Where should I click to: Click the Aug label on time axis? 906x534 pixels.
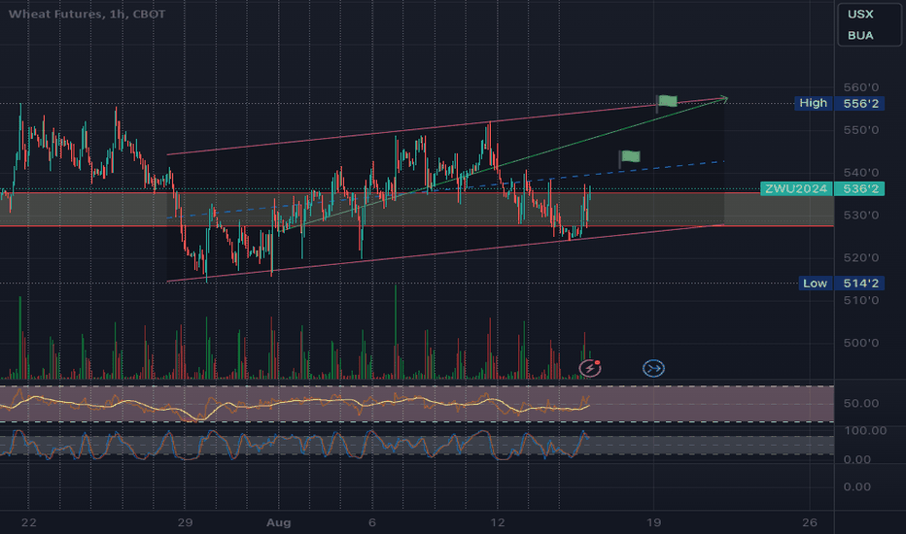pos(278,522)
